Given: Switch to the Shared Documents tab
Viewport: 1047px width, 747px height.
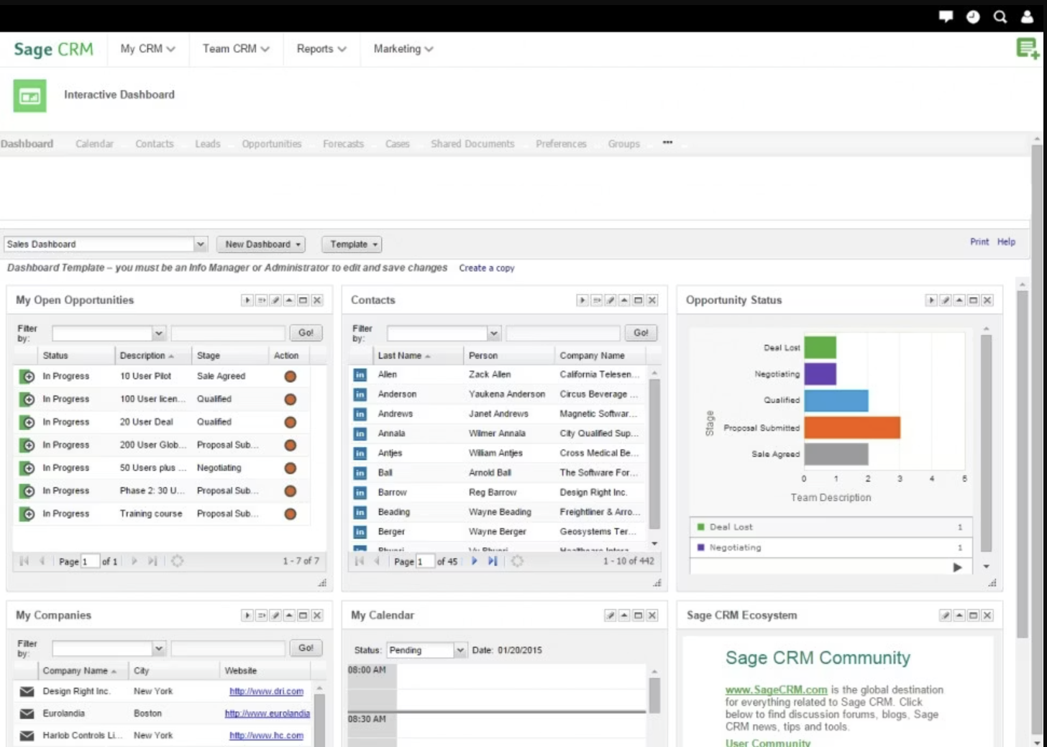Looking at the screenshot, I should (472, 144).
